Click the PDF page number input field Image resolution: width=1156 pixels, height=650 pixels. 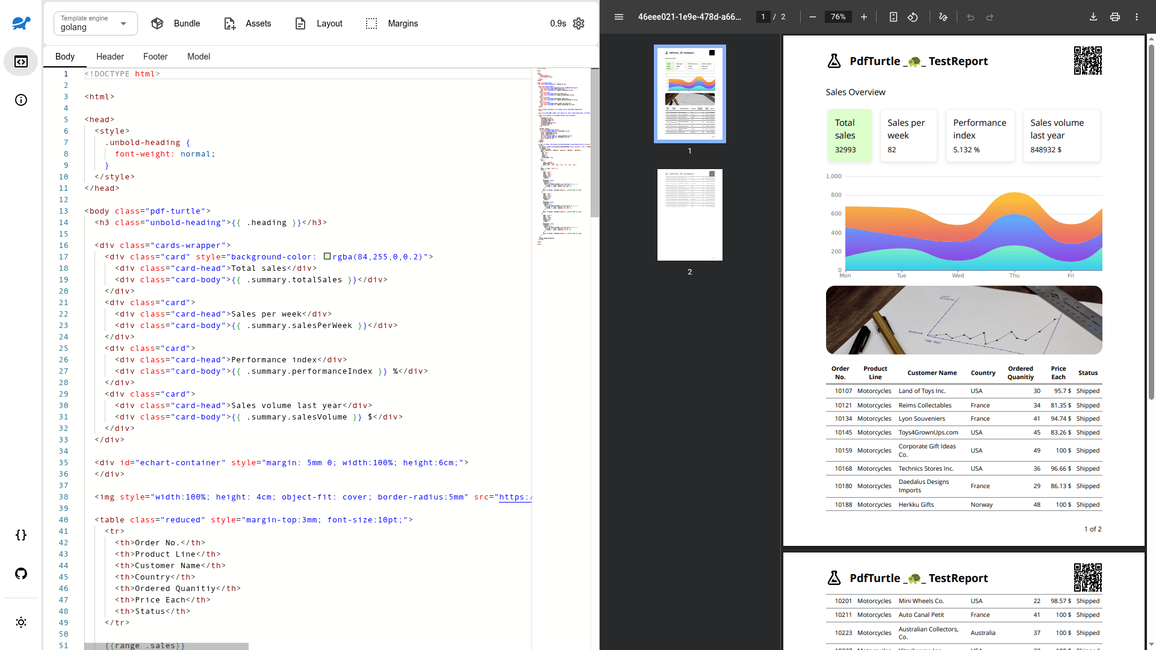tap(763, 17)
